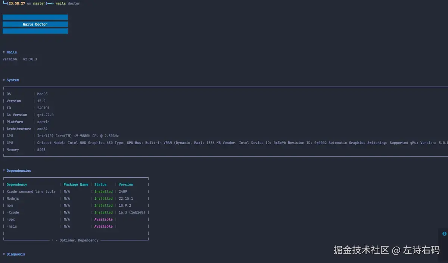
Task: Select the go1.22.0 value
Action: pyautogui.click(x=46, y=115)
